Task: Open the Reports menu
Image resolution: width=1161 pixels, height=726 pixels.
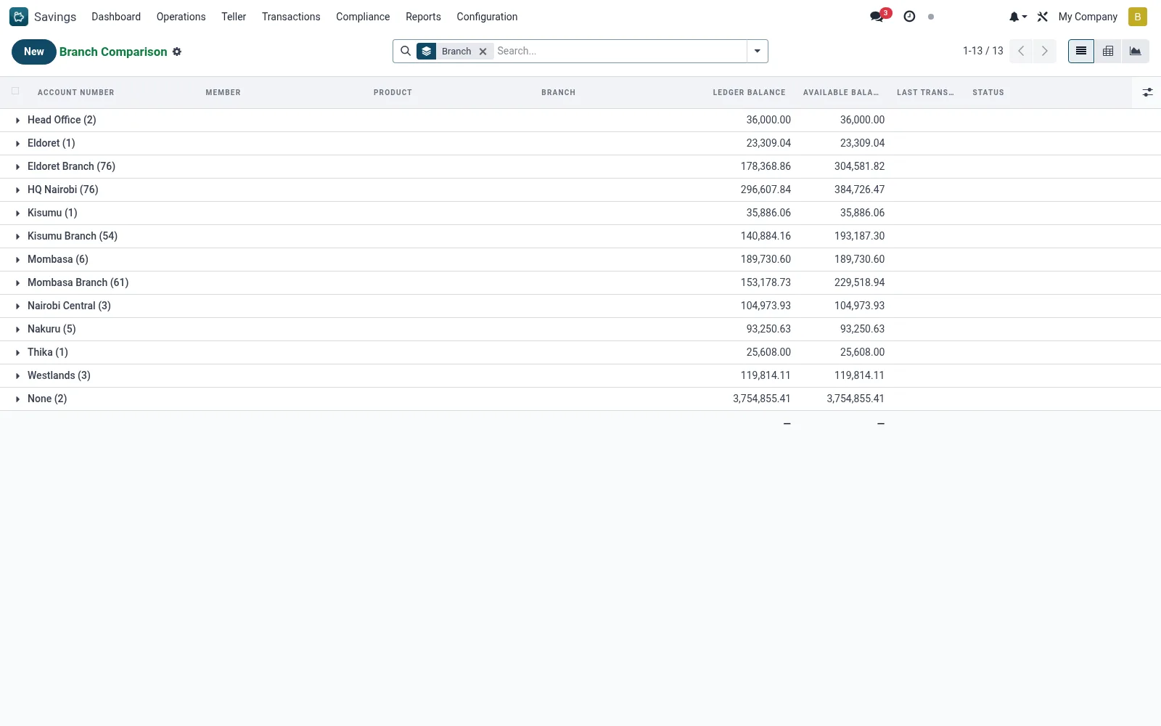Action: (423, 17)
